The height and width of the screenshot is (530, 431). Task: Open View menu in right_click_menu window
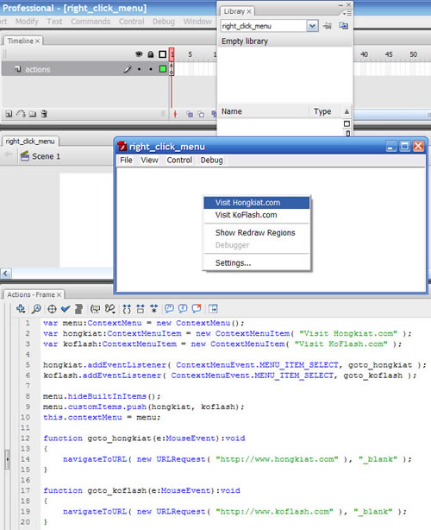149,161
